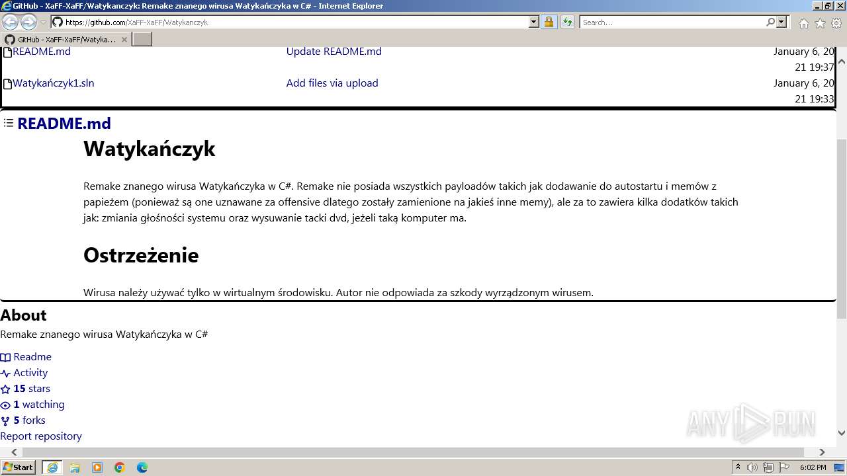
Task: Click the magnifier search icon
Action: [x=770, y=22]
